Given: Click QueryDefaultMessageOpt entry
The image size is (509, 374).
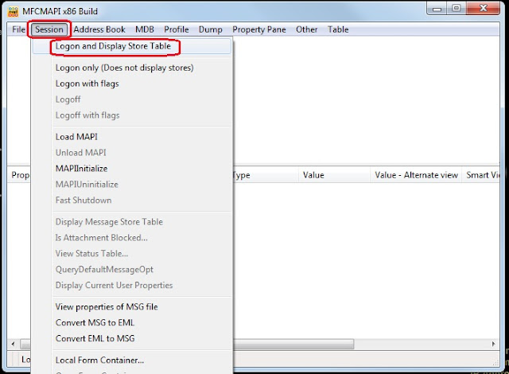Looking at the screenshot, I should (x=132, y=270).
